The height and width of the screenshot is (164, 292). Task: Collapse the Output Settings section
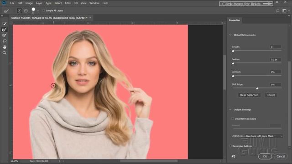(230, 109)
